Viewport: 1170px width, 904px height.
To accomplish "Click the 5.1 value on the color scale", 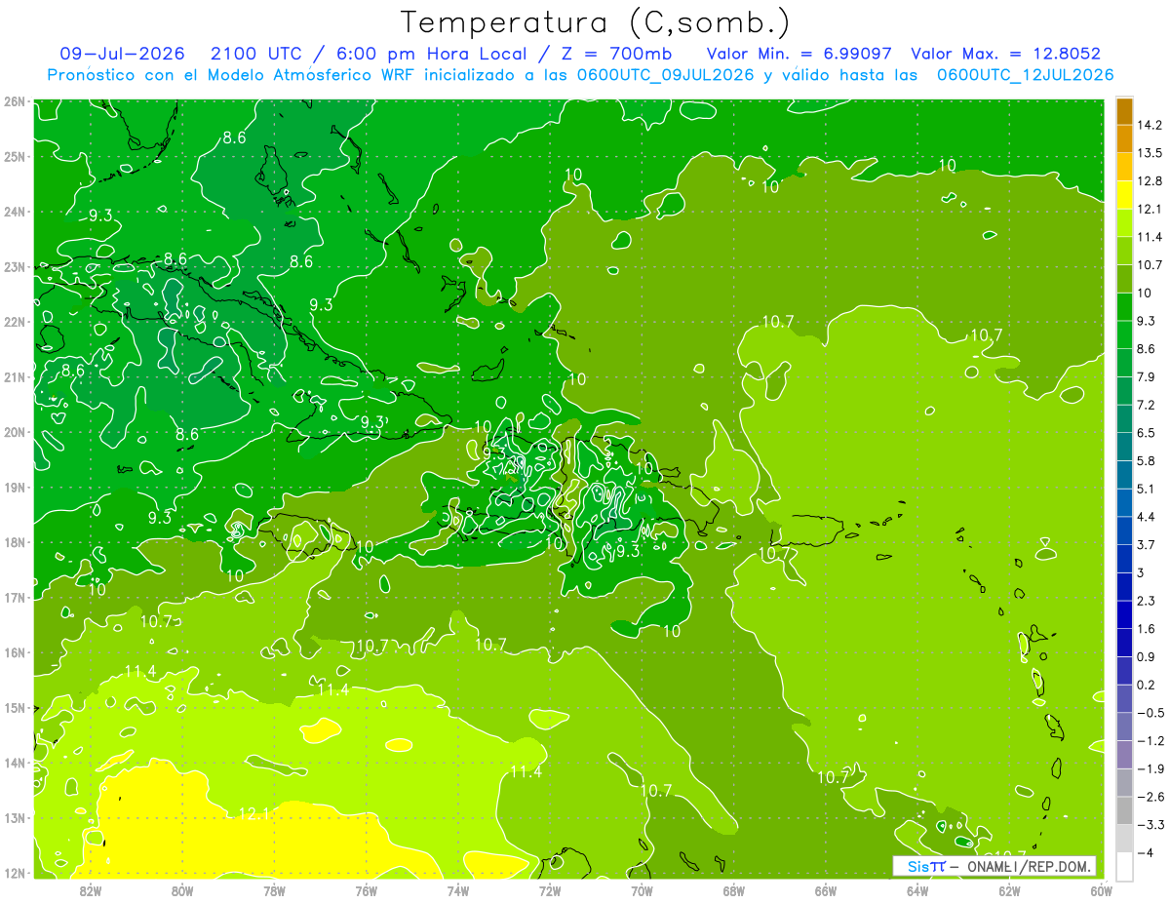I will [x=1146, y=489].
